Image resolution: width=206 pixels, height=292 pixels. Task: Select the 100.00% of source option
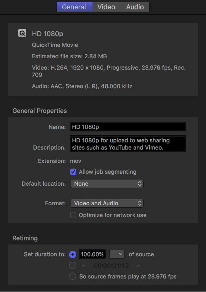73,254
